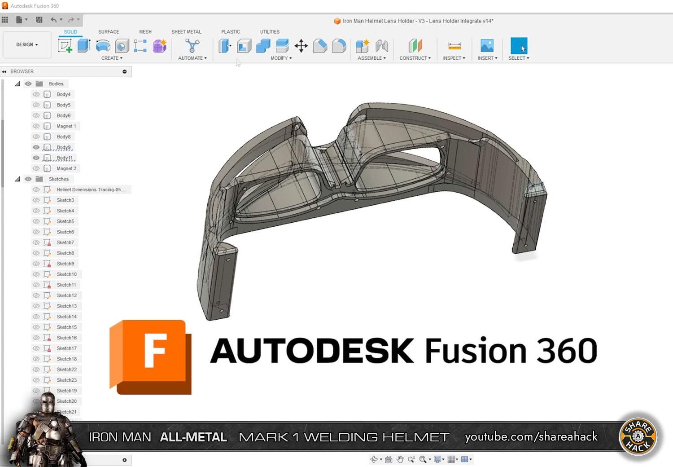
Task: Hide Body11 using its eye icon
Action: (x=36, y=158)
